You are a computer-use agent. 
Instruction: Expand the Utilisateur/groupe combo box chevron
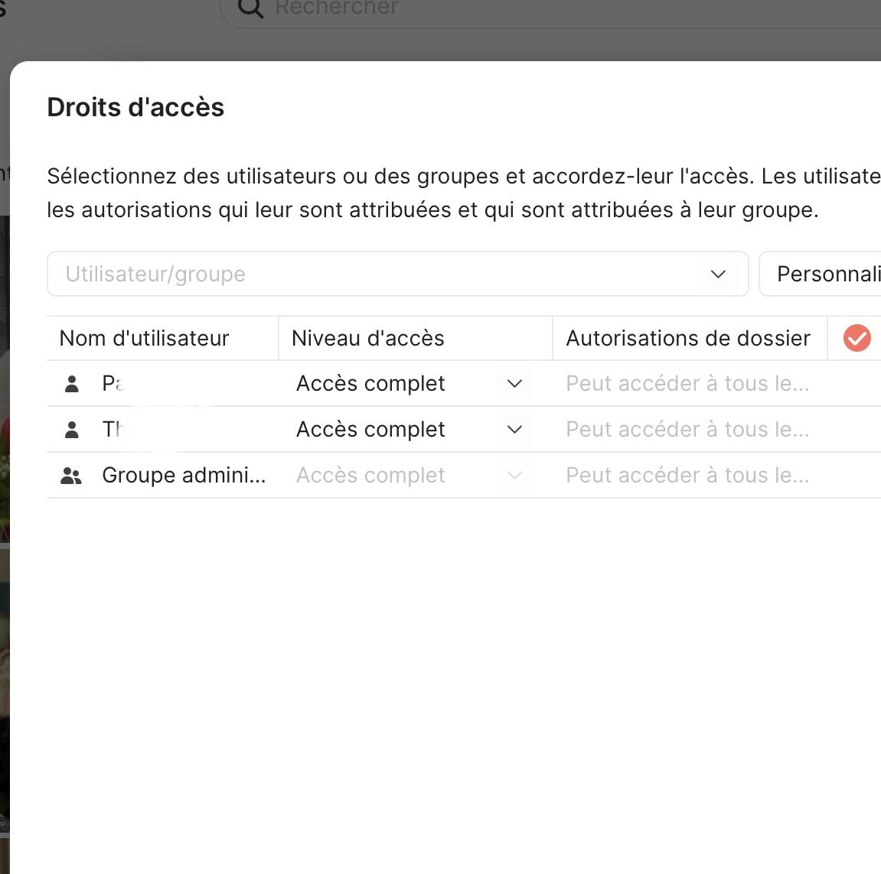718,274
